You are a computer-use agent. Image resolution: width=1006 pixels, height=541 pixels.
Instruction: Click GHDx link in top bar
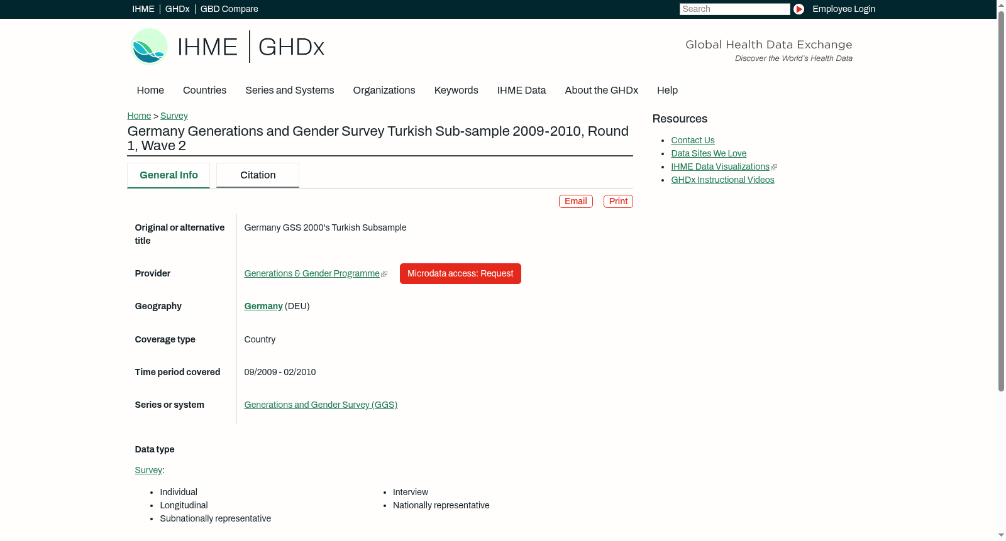(x=177, y=9)
